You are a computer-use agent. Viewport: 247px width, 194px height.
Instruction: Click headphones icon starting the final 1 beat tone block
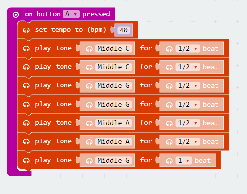tap(26, 161)
